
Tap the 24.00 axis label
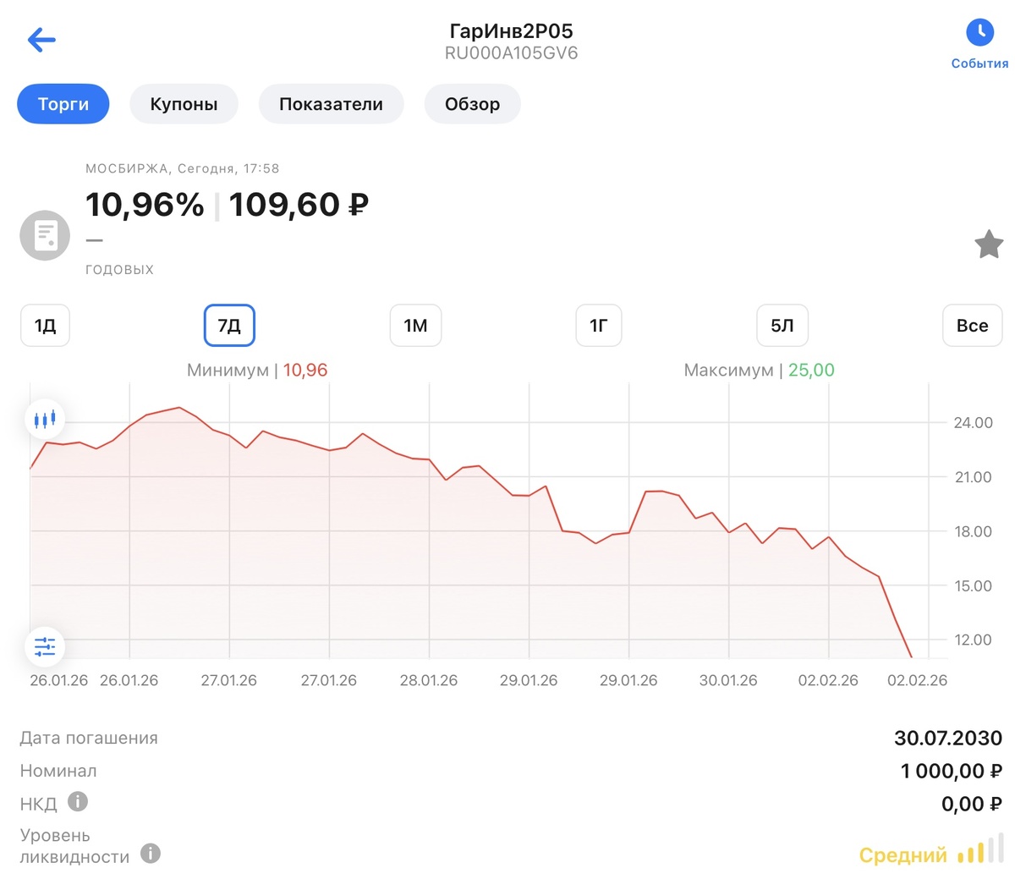pos(973,423)
